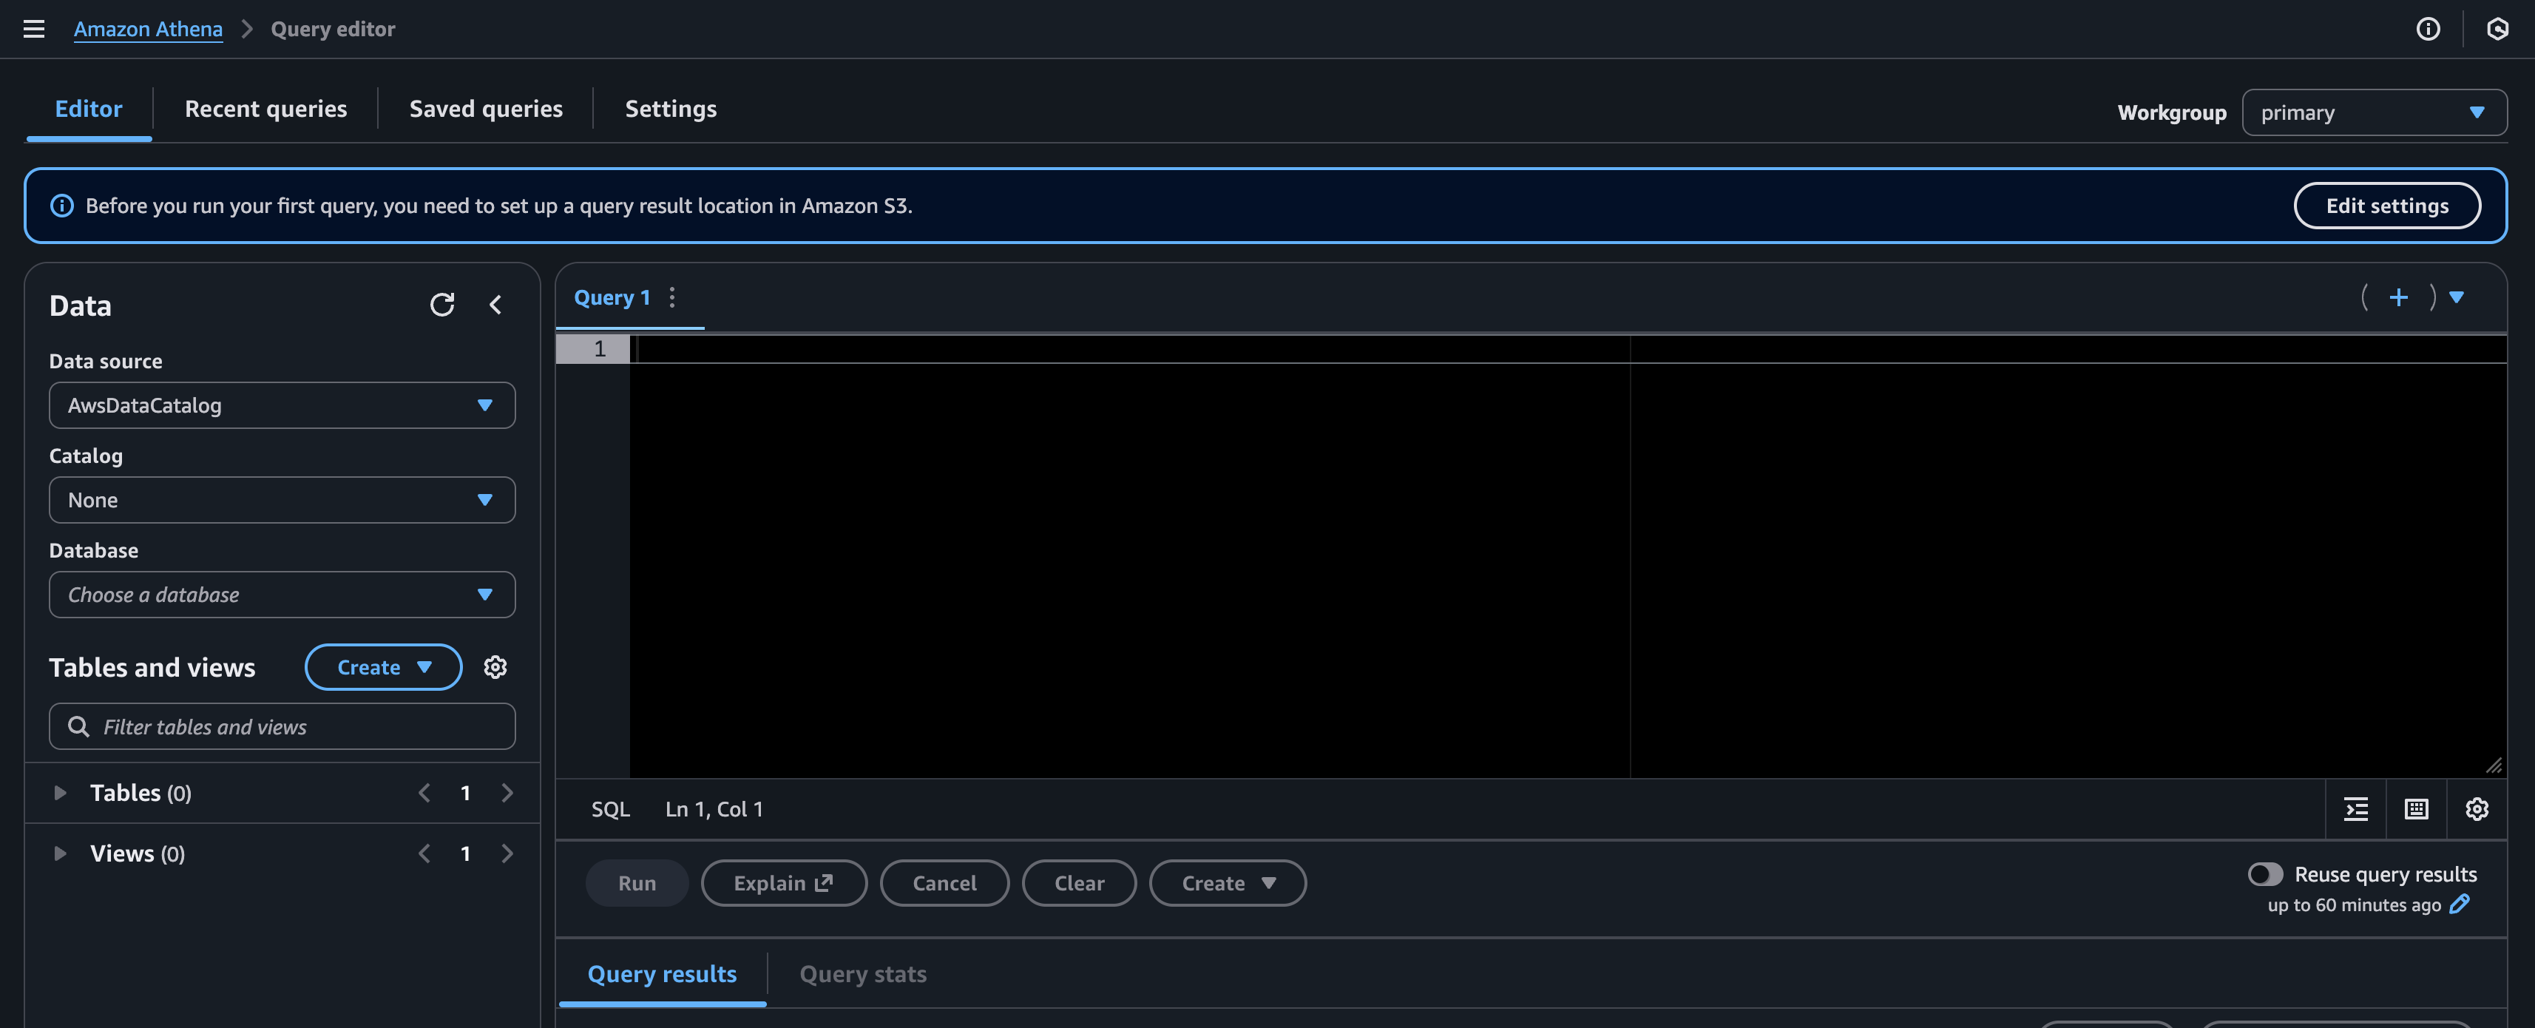2535x1028 pixels.
Task: Choose a database from the dropdown
Action: tap(282, 594)
